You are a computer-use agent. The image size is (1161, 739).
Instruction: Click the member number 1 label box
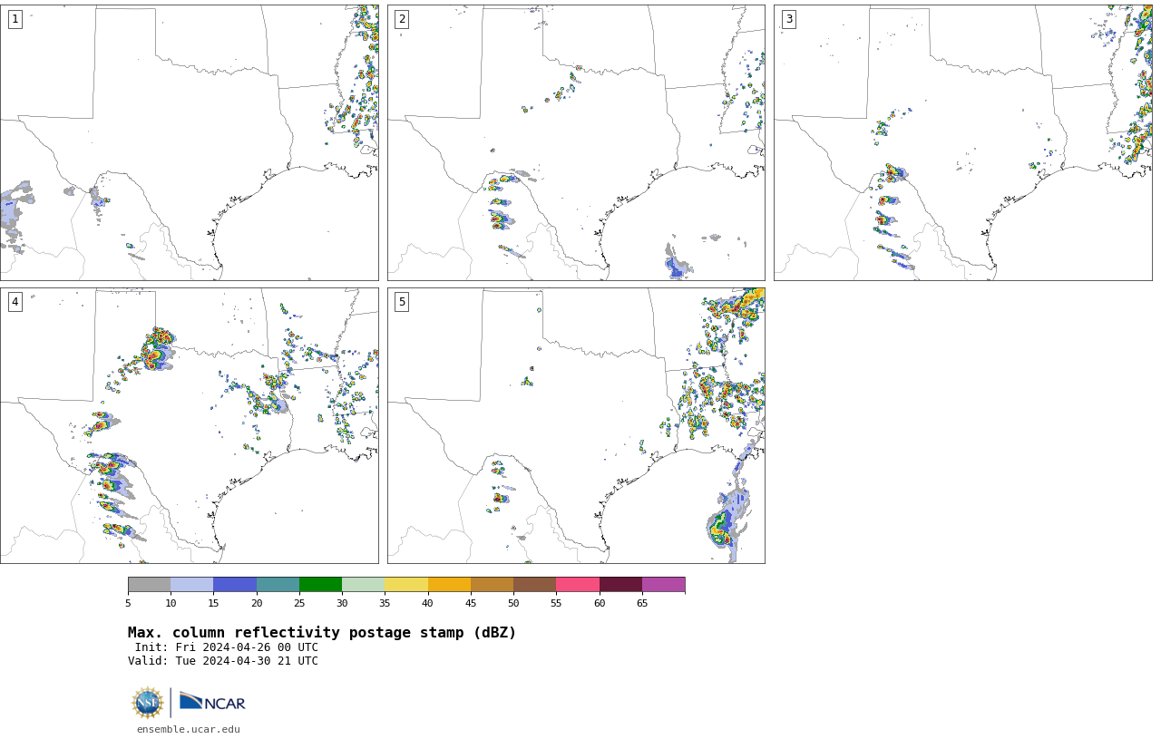pos(15,19)
